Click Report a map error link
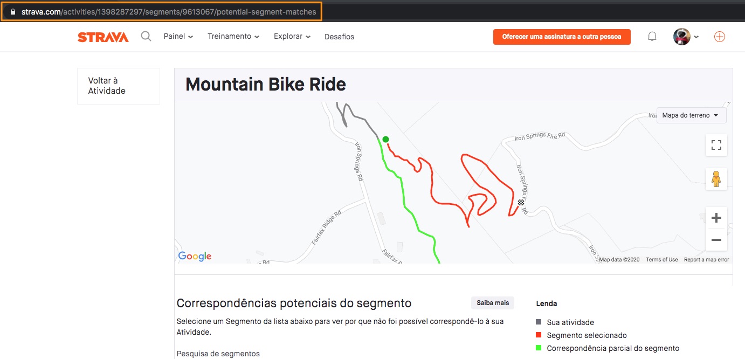The height and width of the screenshot is (359, 745). [706, 260]
